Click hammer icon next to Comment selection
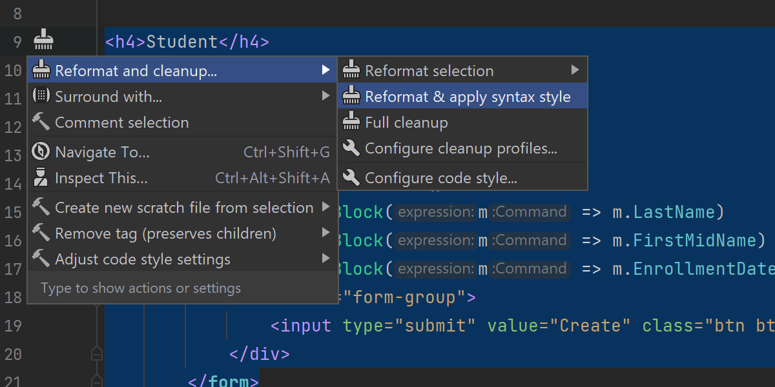Image resolution: width=775 pixels, height=387 pixels. tap(41, 122)
